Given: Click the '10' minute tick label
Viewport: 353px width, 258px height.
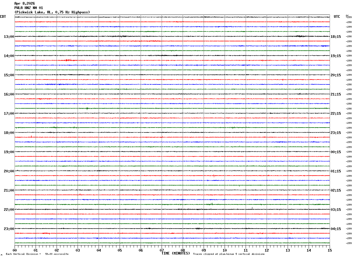Looking at the screenshot, I should click(x=225, y=250).
